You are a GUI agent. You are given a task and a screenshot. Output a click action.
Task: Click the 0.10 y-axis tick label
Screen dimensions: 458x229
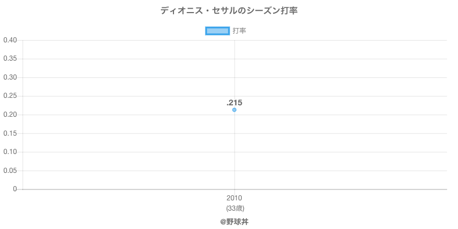pos(10,152)
